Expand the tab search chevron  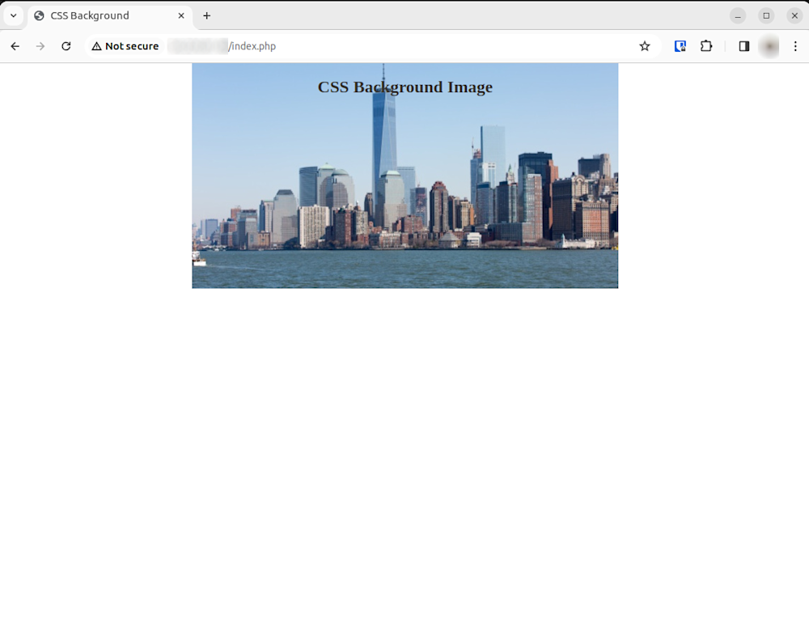pos(13,15)
